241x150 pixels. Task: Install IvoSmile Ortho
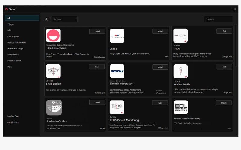pyautogui.click(x=97, y=102)
